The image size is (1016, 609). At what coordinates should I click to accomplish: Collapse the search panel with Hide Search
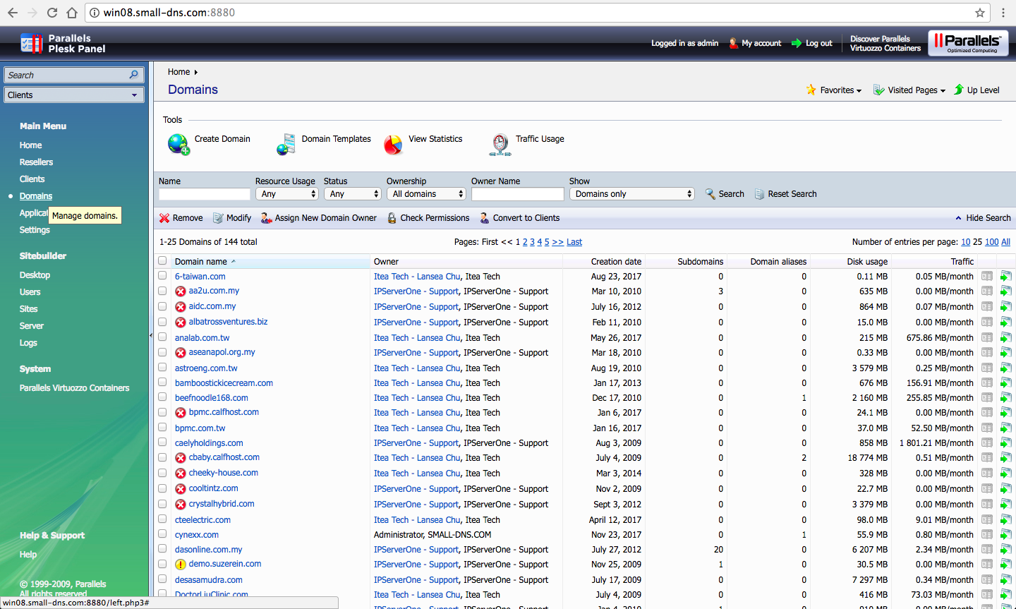click(x=988, y=218)
